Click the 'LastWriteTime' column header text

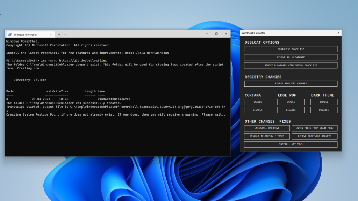56,91
